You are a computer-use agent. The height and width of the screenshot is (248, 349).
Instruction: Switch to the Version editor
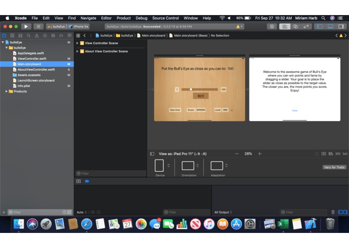[306, 27]
